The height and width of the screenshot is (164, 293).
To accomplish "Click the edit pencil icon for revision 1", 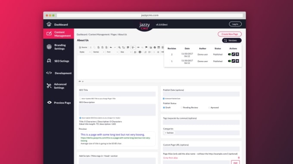I will pyautogui.click(x=234, y=61).
